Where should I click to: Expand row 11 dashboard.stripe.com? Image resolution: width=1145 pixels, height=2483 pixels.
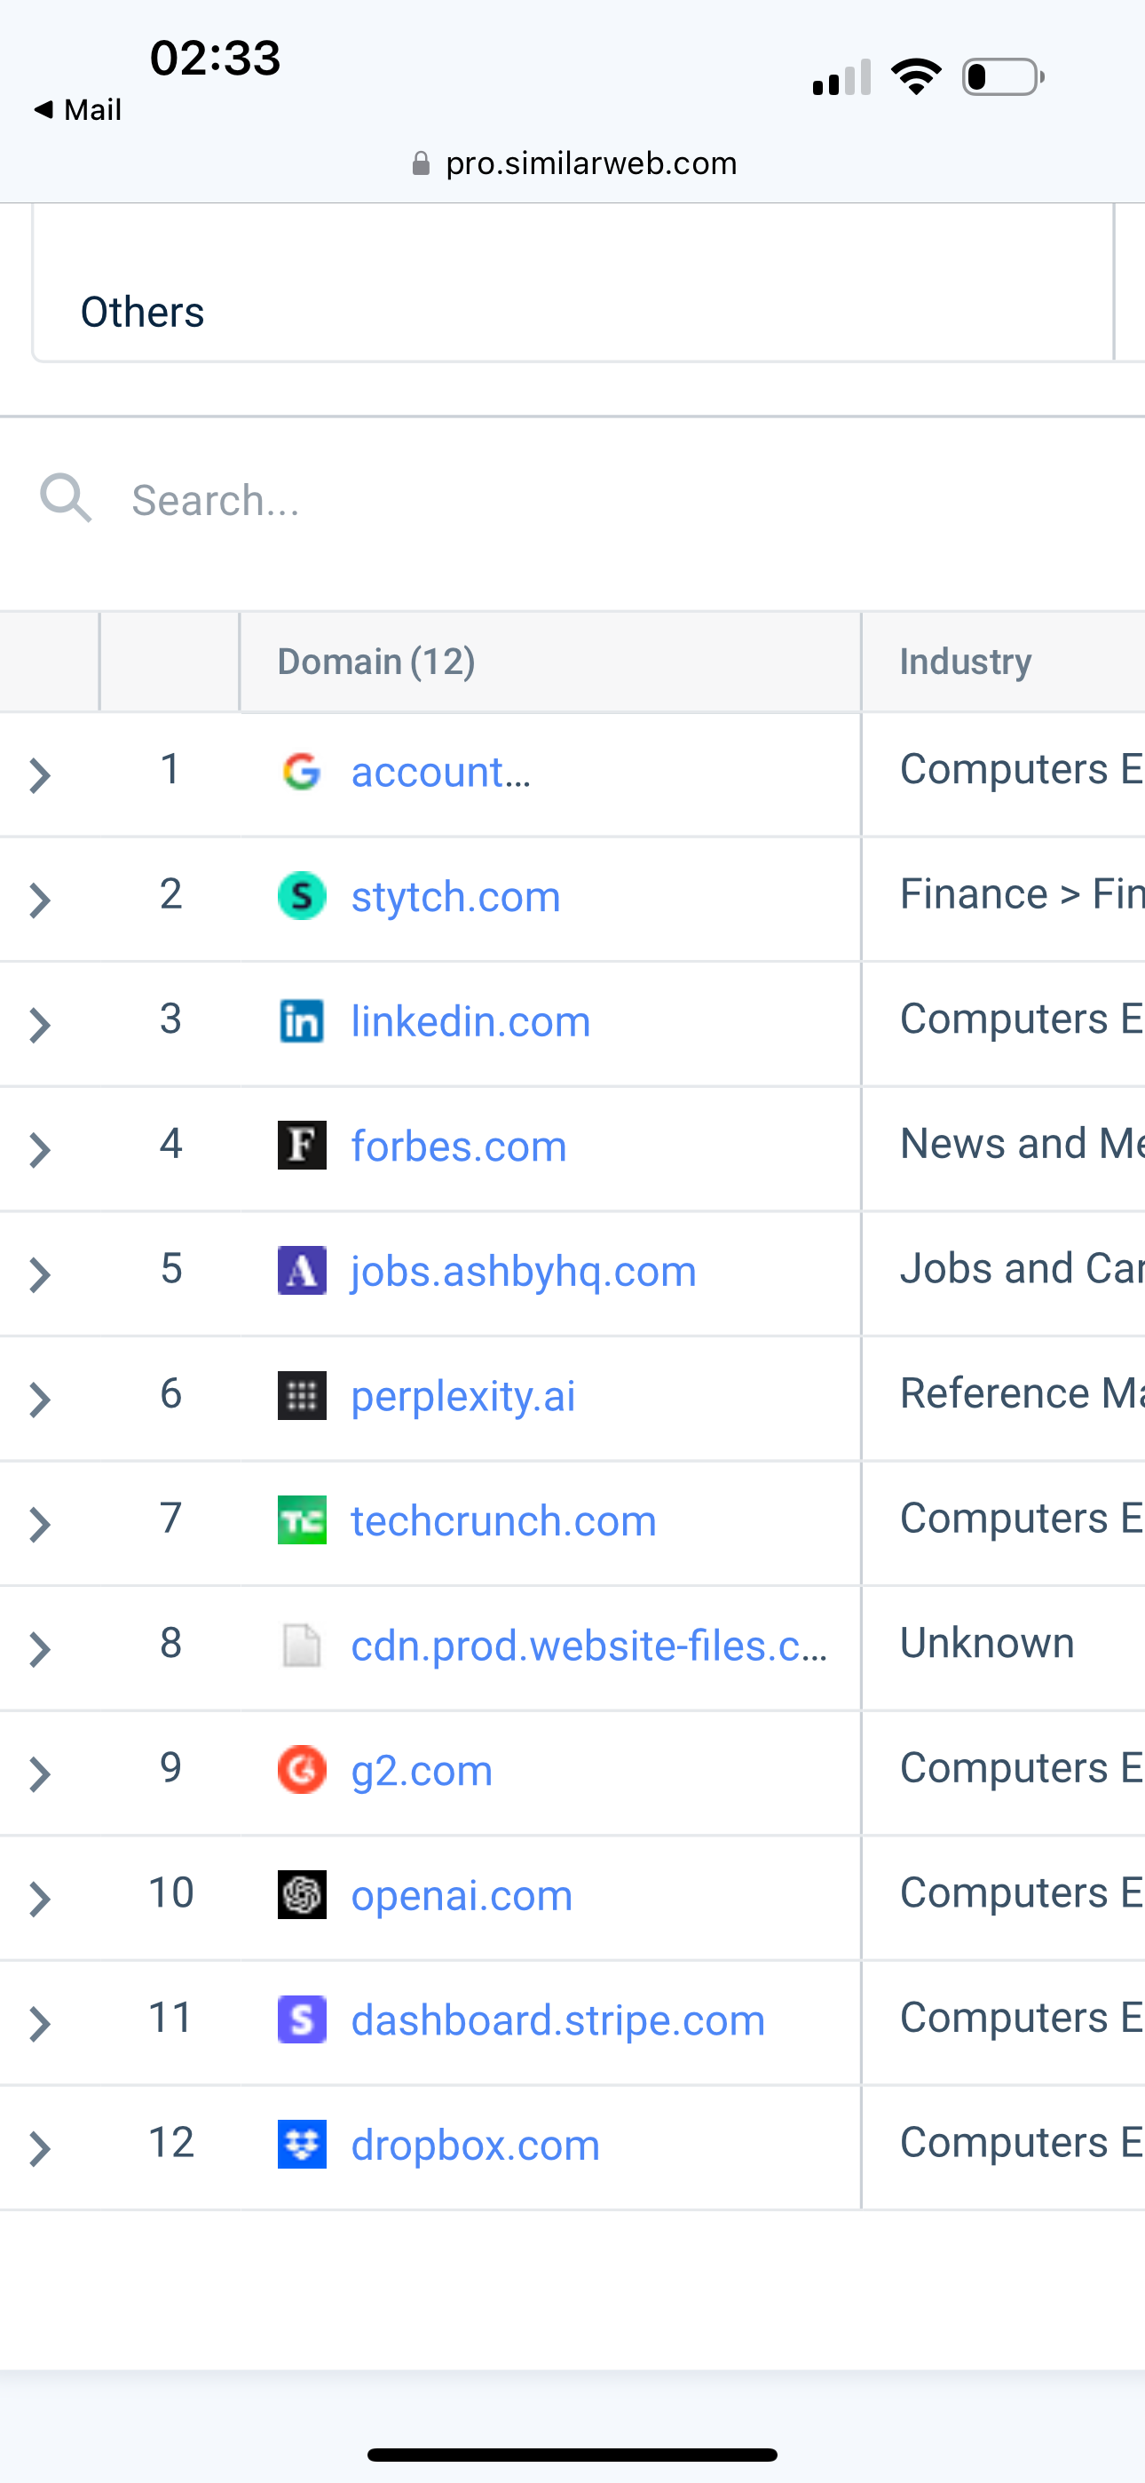[x=40, y=2024]
